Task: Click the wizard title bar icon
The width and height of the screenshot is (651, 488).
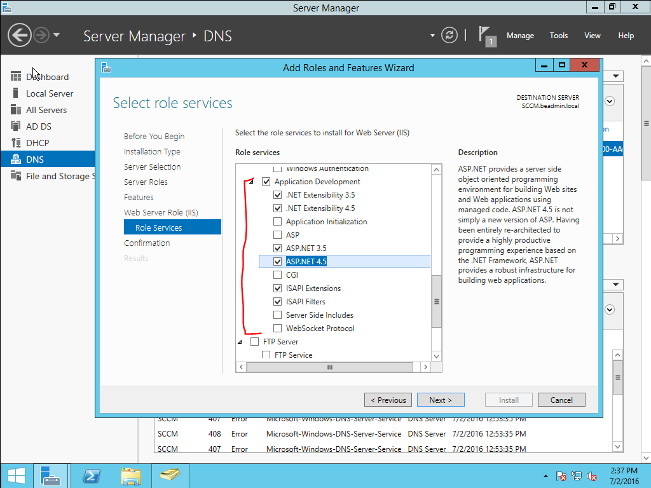Action: (106, 67)
